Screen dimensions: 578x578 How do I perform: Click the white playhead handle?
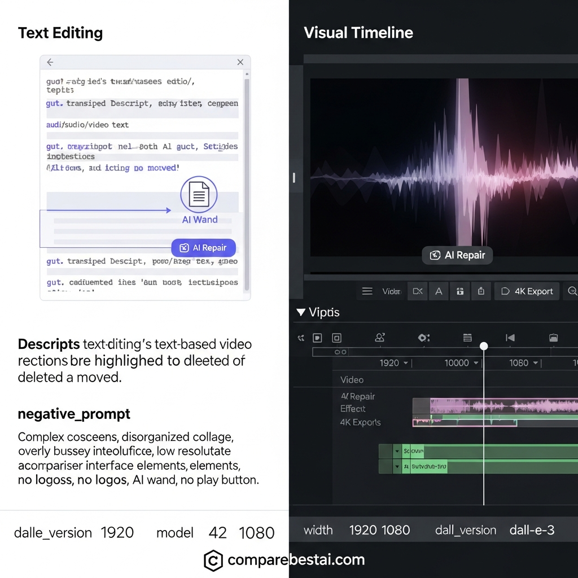click(x=484, y=346)
